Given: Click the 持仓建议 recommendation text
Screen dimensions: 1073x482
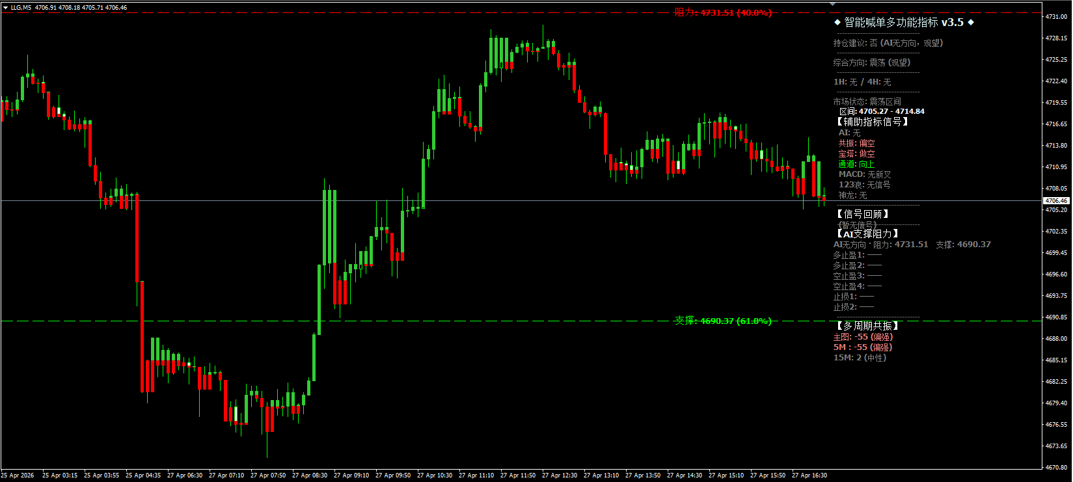Looking at the screenshot, I should point(888,43).
